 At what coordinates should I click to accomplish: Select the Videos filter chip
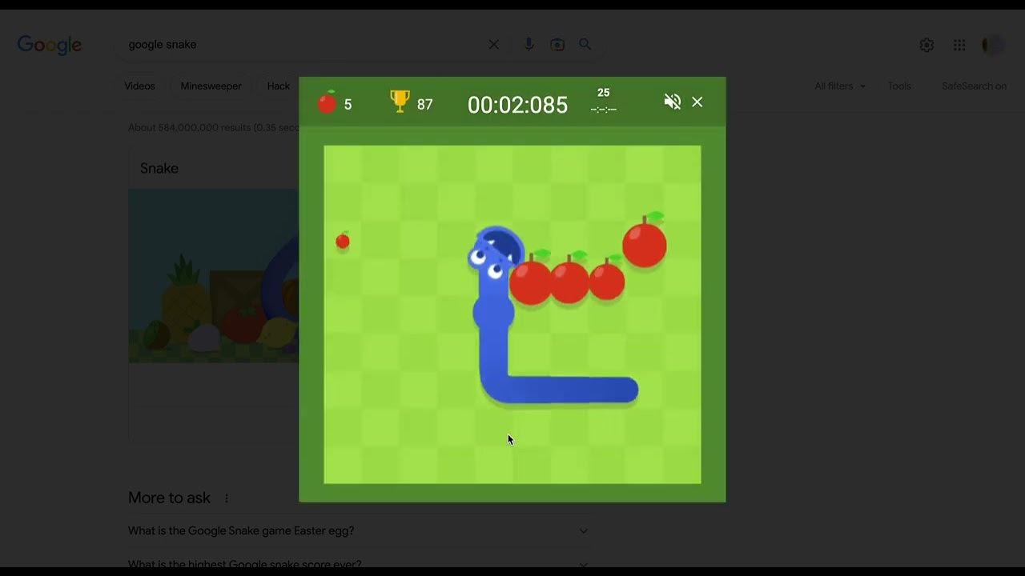tap(139, 86)
